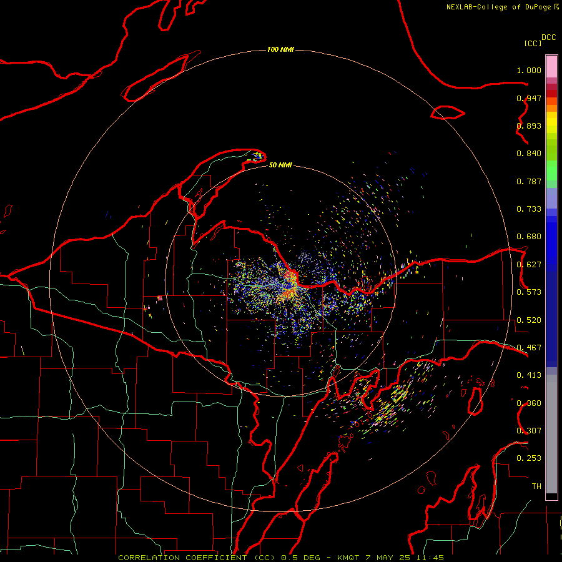The image size is (562, 562).
Task: Click the CORRELATION COEFFICIENT caption at the bottom
Action: click(x=280, y=558)
